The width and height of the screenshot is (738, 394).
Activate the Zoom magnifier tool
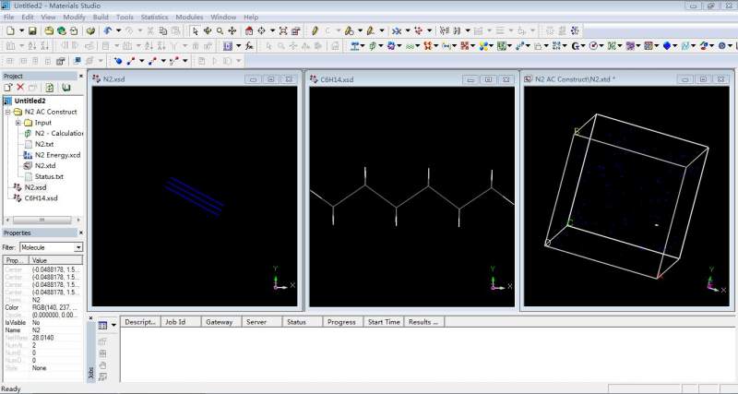pos(220,30)
